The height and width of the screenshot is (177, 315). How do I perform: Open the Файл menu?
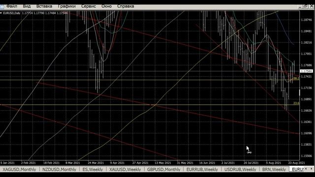pos(12,6)
